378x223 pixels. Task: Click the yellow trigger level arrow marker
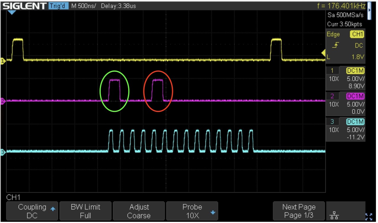tap(323, 53)
